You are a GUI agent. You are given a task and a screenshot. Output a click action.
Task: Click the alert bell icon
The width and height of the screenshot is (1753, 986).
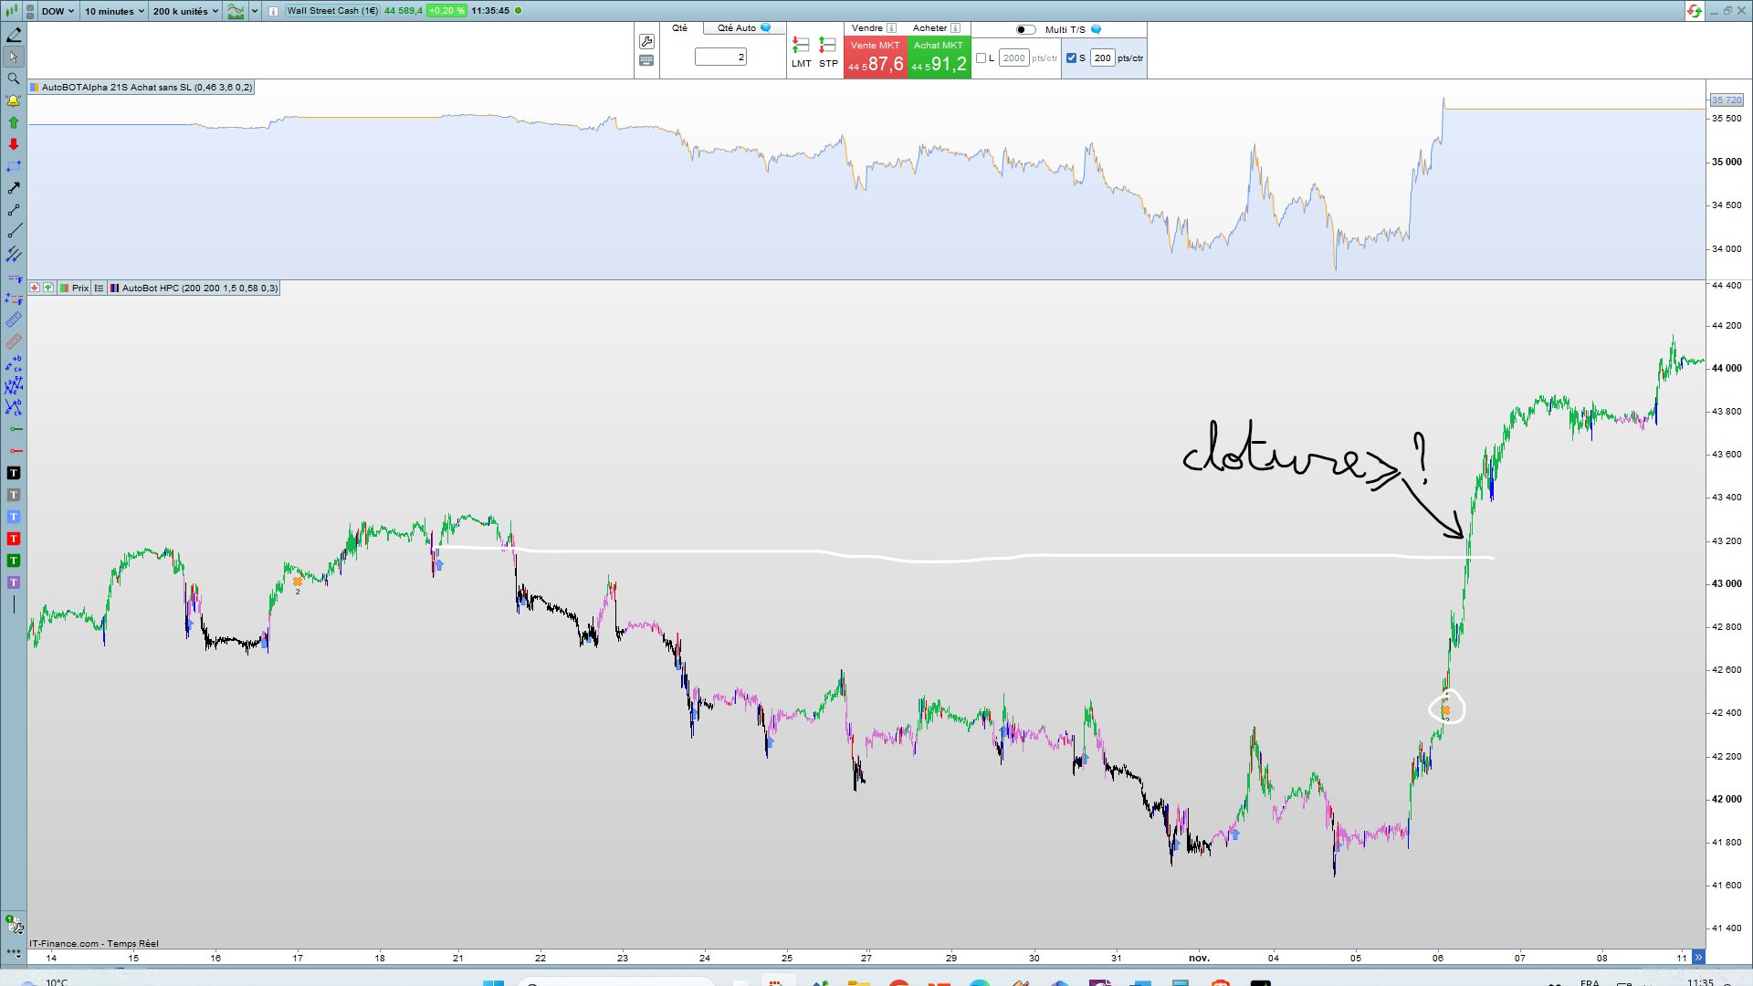(x=14, y=100)
